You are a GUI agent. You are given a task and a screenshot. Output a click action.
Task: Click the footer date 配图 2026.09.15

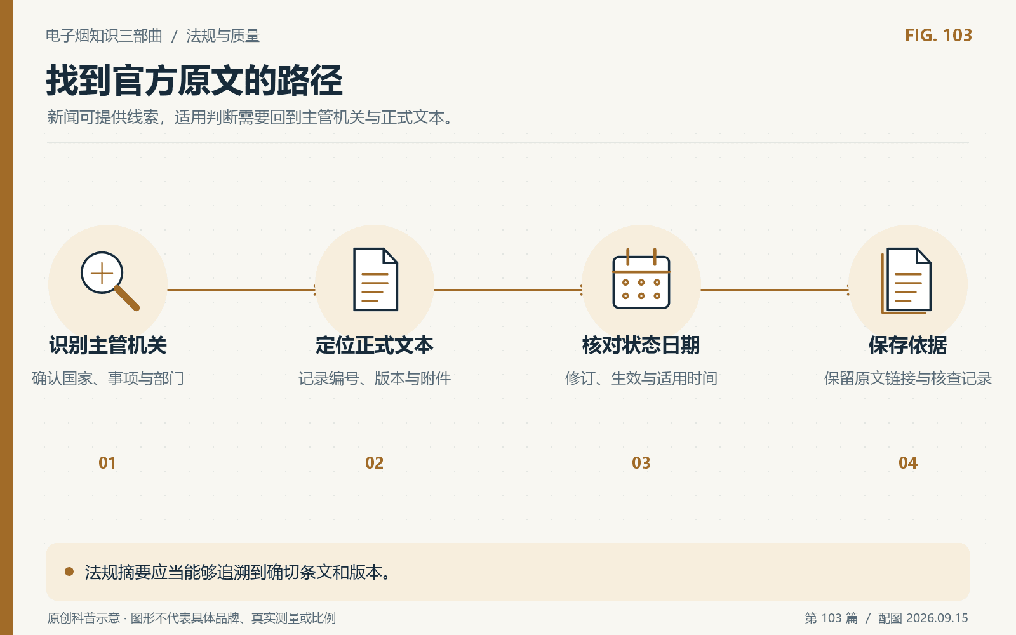[x=923, y=618]
